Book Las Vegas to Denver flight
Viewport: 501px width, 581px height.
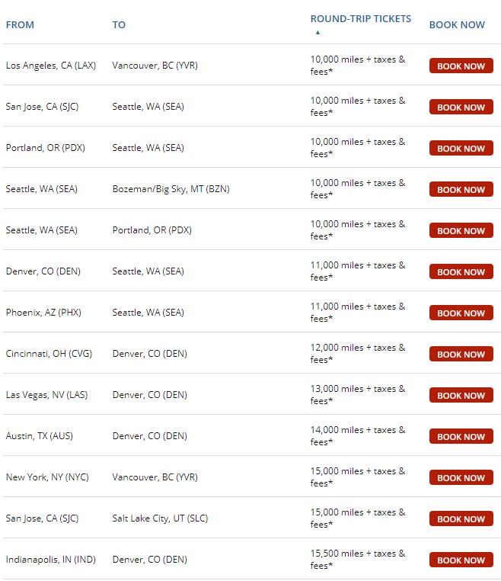(x=461, y=396)
